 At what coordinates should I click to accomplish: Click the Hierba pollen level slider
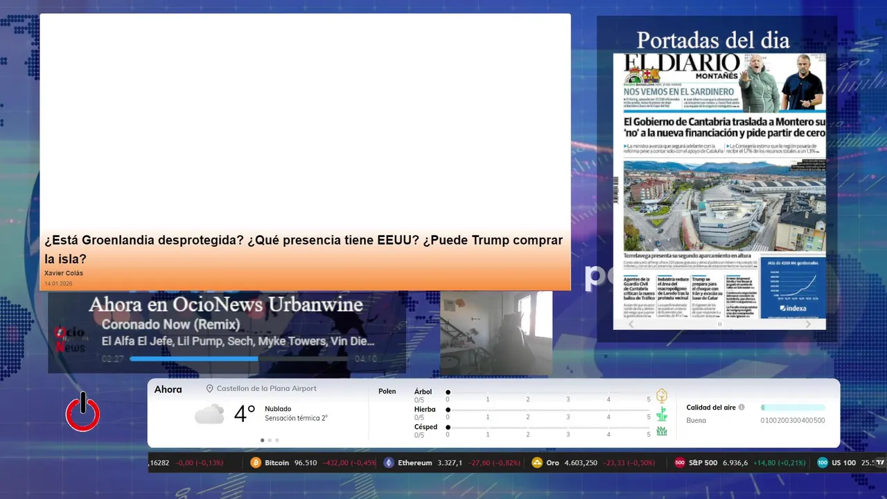click(x=548, y=410)
